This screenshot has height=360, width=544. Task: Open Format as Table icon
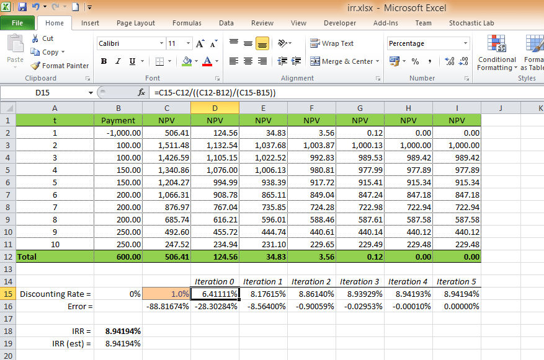click(x=535, y=43)
